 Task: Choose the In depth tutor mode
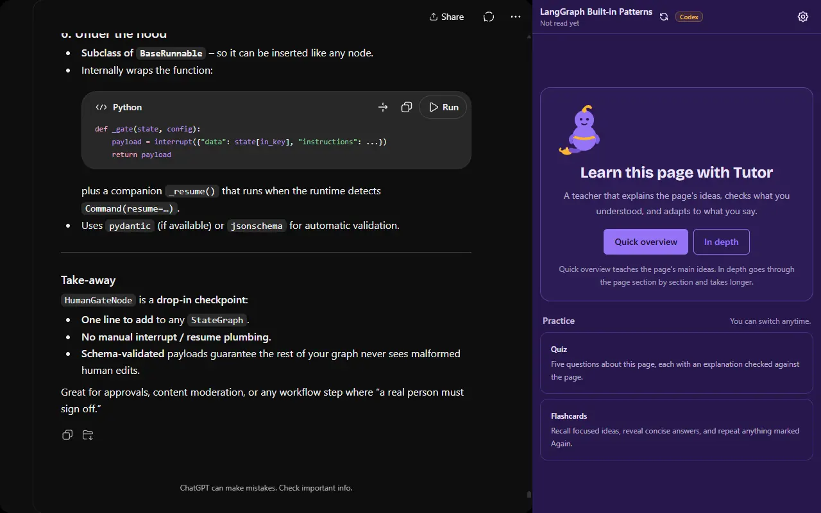(x=722, y=242)
